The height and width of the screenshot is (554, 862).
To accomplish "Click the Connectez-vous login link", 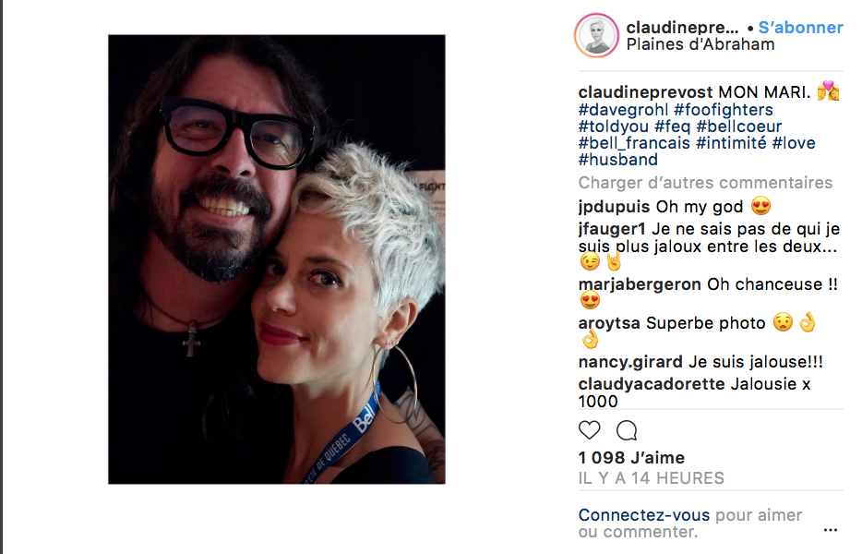I will point(644,515).
